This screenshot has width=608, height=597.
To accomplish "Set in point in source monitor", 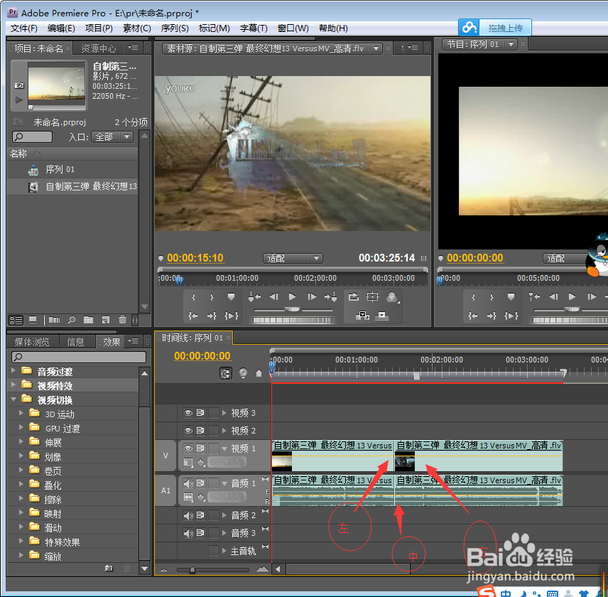I will 193,297.
